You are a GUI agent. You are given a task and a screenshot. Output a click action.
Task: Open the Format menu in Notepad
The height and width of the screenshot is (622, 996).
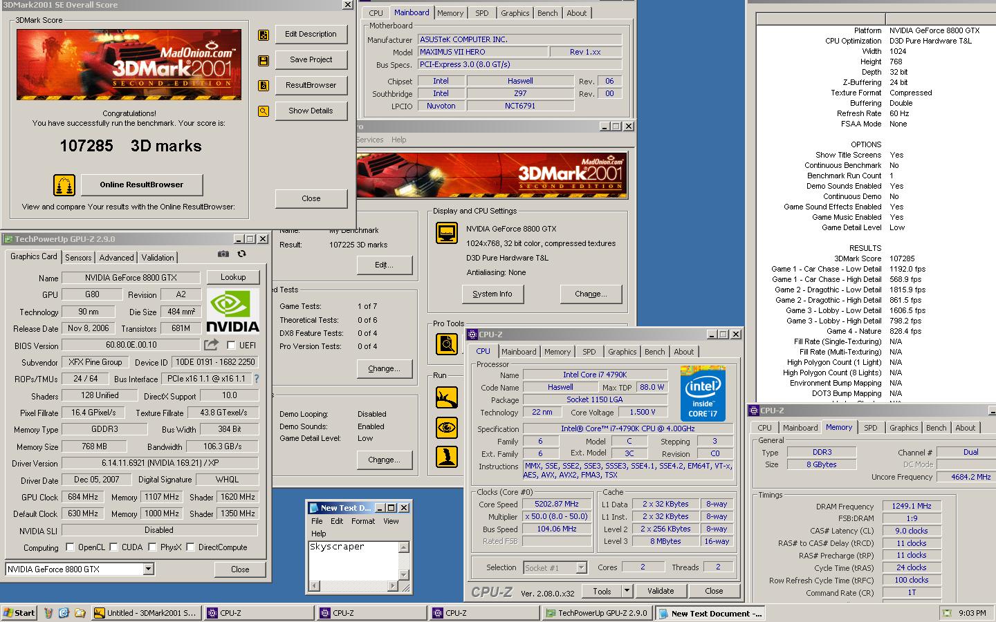pos(363,521)
